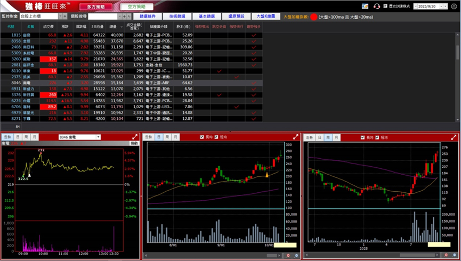Toggle the 歷史回測模式 checkbox
Viewport: 461px width, 261px height.
tap(385, 6)
